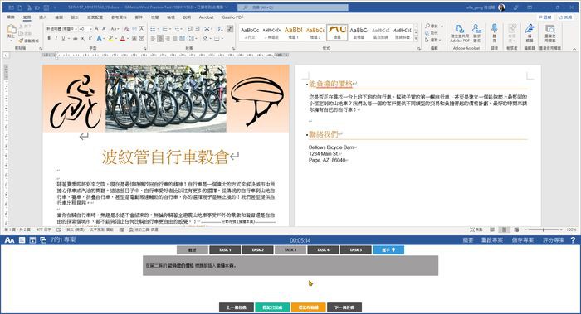The image size is (581, 314).
Task: Open the Line Spacing dropdown
Action: coord(193,38)
